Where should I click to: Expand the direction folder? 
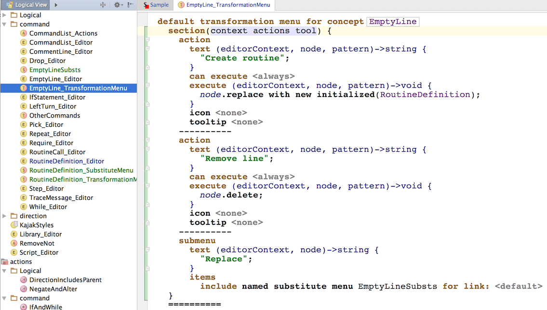click(4, 216)
